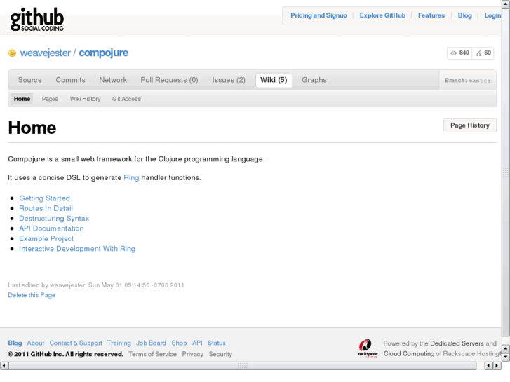Click the Rackspace hosting logo

click(x=368, y=348)
